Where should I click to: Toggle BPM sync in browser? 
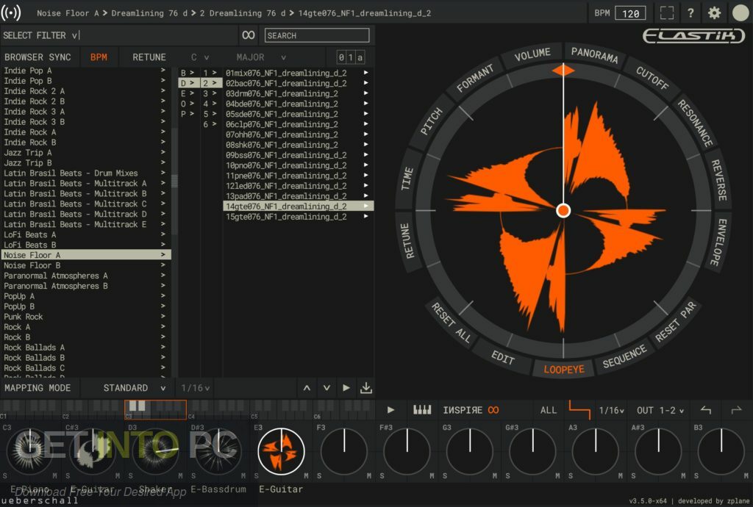point(99,57)
